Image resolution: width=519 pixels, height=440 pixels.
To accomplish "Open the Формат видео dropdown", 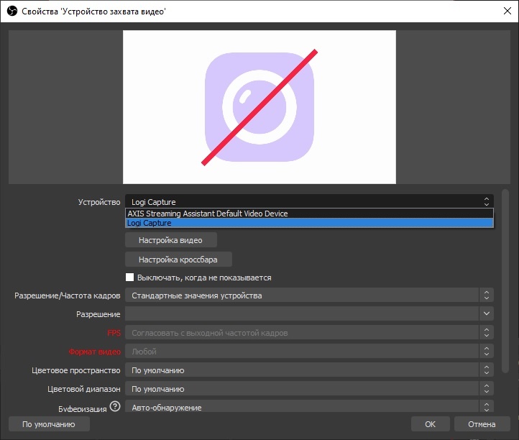I will pyautogui.click(x=309, y=352).
